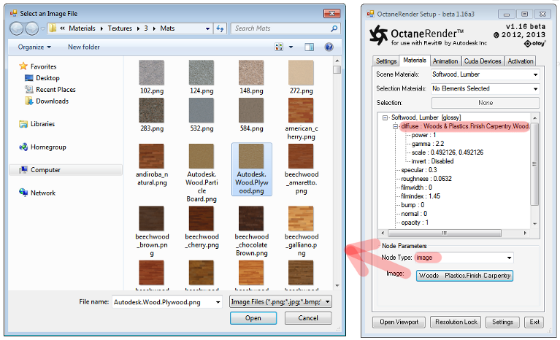Viewport: 560px width, 340px height.
Task: Expand the address bar path dropdown
Action: tap(207, 28)
